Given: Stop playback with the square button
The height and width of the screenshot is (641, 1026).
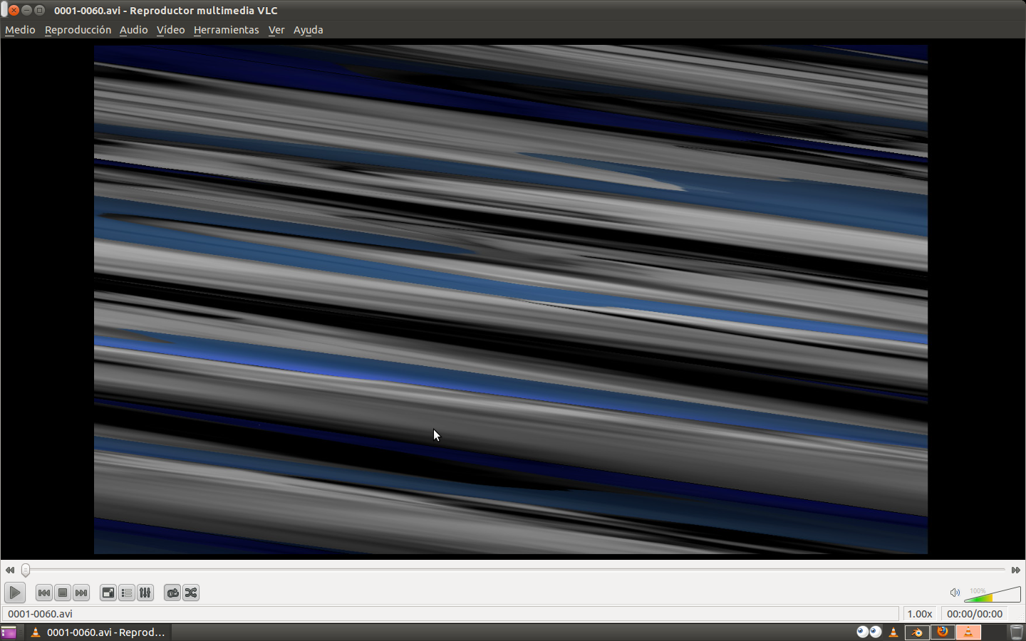Looking at the screenshot, I should click(63, 593).
